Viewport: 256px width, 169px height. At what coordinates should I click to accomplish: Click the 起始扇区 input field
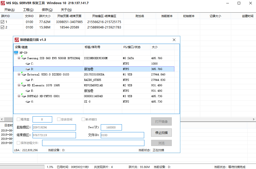click(54, 127)
